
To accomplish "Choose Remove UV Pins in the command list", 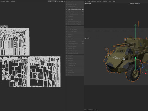I will (75, 4).
